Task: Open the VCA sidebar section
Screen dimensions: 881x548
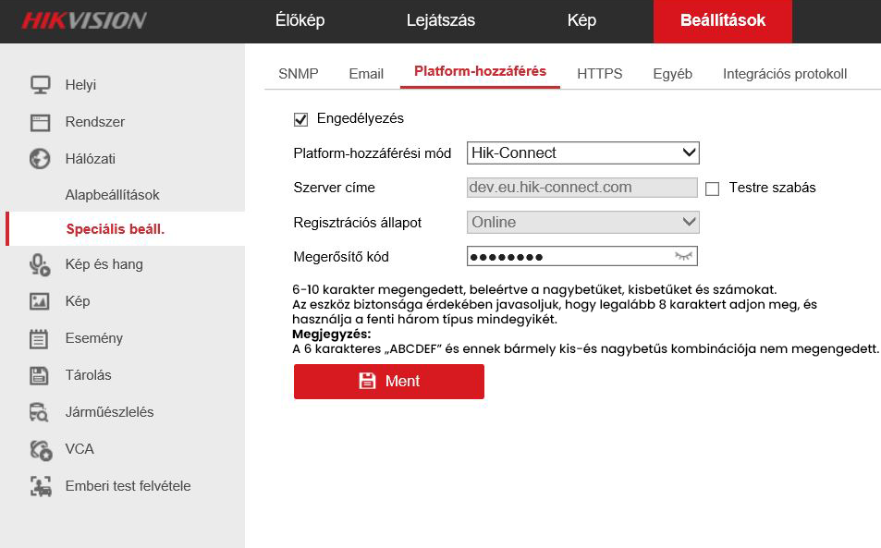Action: [80, 449]
